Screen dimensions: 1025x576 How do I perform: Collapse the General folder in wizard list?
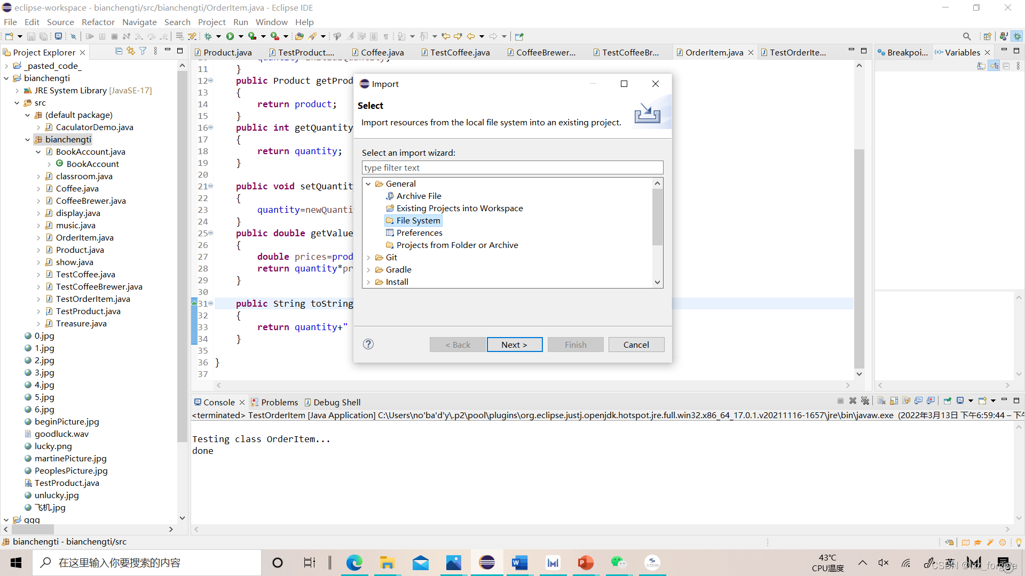[368, 184]
